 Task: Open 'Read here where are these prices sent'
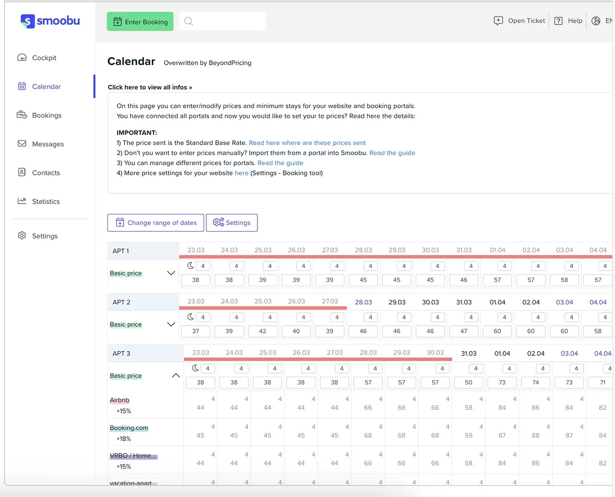point(307,143)
